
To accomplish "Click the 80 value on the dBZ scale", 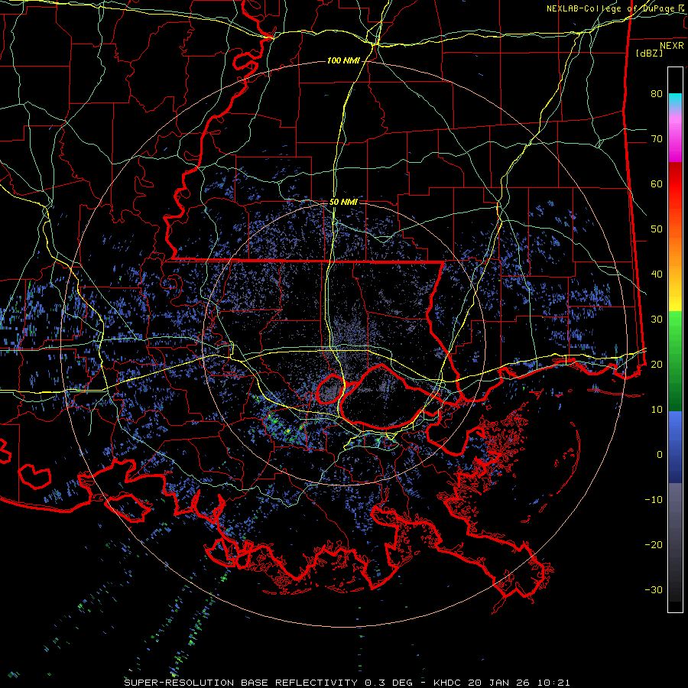I will (657, 93).
